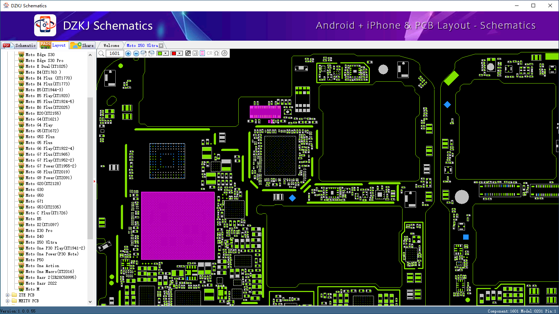Click the magenta connector component on the PCB
This screenshot has width=559, height=314.
pyautogui.click(x=265, y=112)
